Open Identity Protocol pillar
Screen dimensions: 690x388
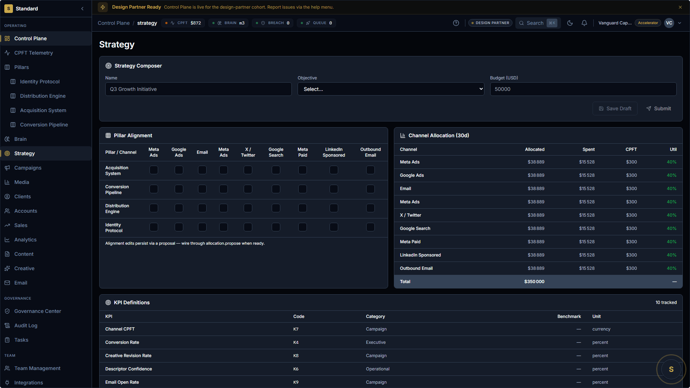click(x=49, y=82)
